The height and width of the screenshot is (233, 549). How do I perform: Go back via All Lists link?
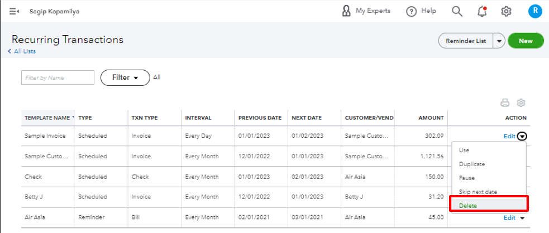click(22, 51)
